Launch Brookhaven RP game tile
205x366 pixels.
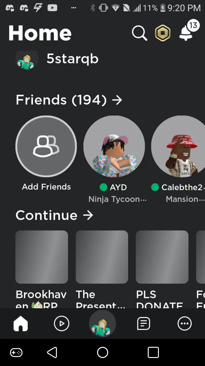tap(42, 257)
